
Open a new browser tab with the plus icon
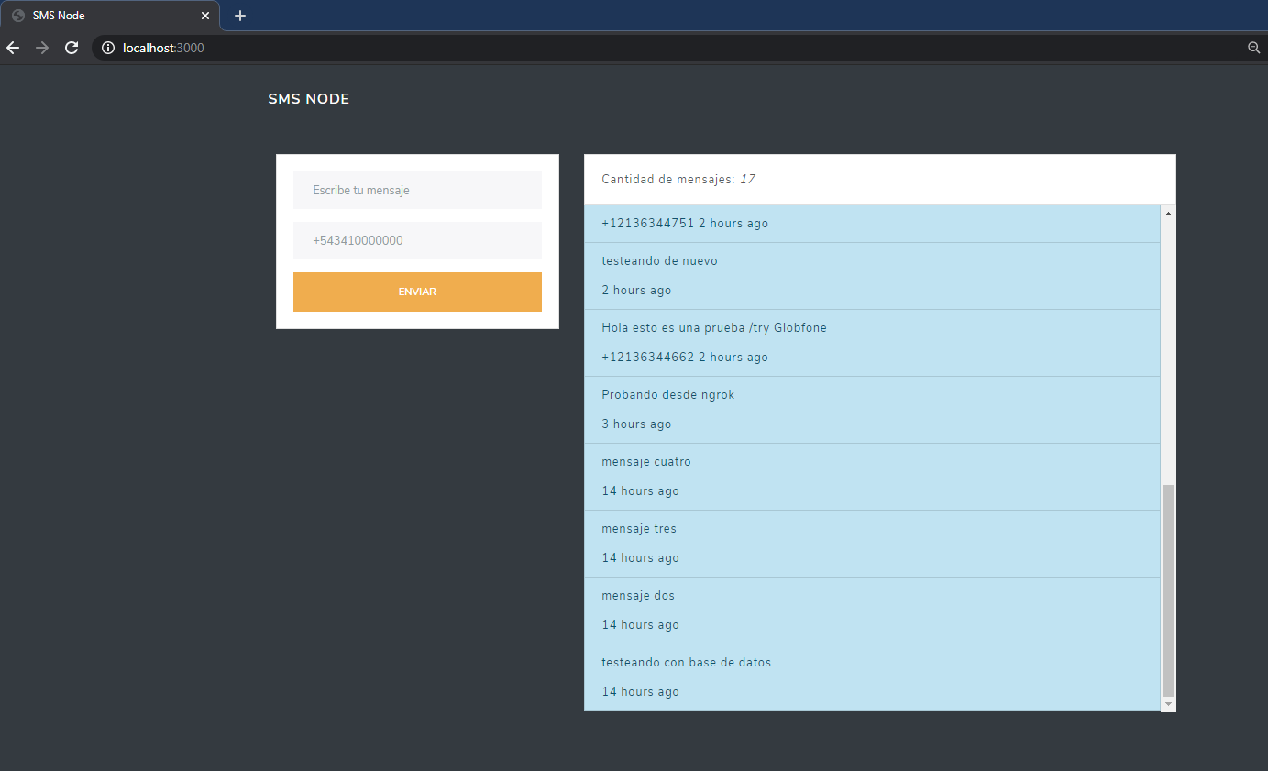pos(239,15)
